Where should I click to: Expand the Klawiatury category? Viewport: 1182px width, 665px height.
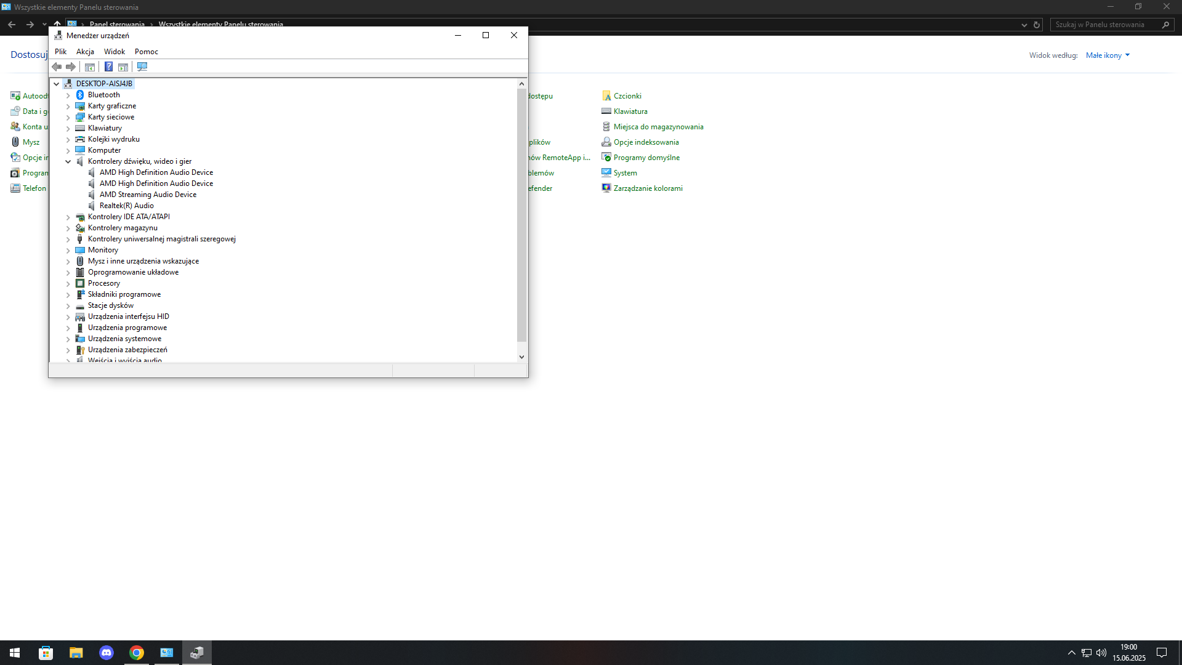pos(68,129)
